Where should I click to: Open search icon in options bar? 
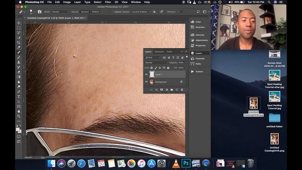(198, 12)
